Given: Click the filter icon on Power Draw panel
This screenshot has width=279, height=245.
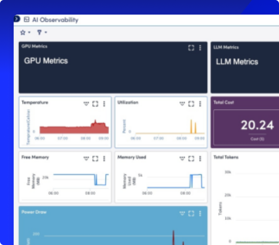Looking at the screenshot, I should [x=182, y=213].
